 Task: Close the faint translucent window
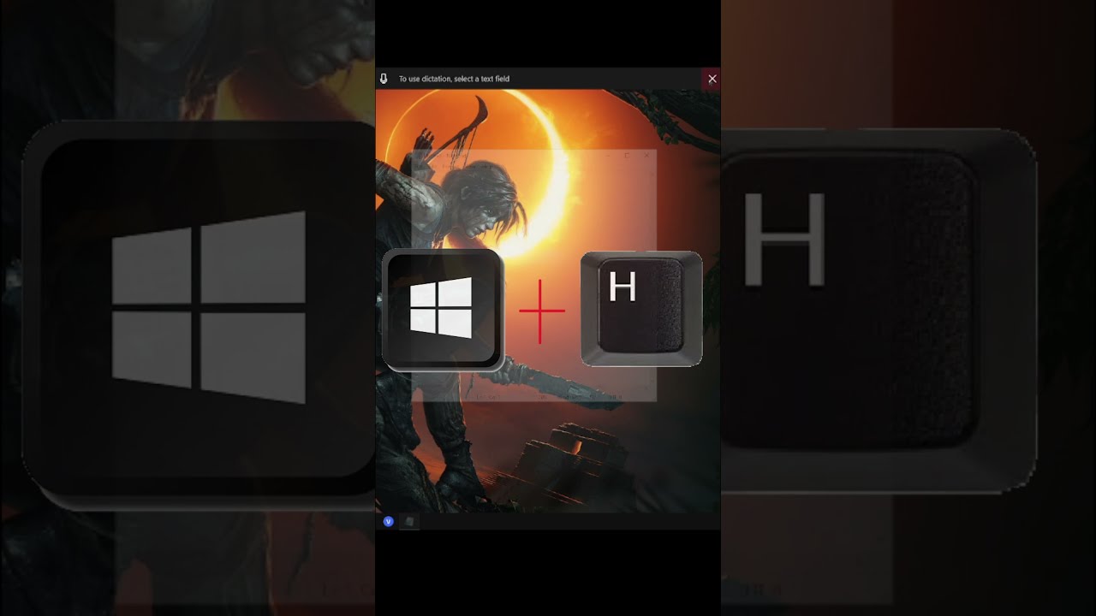coord(646,157)
